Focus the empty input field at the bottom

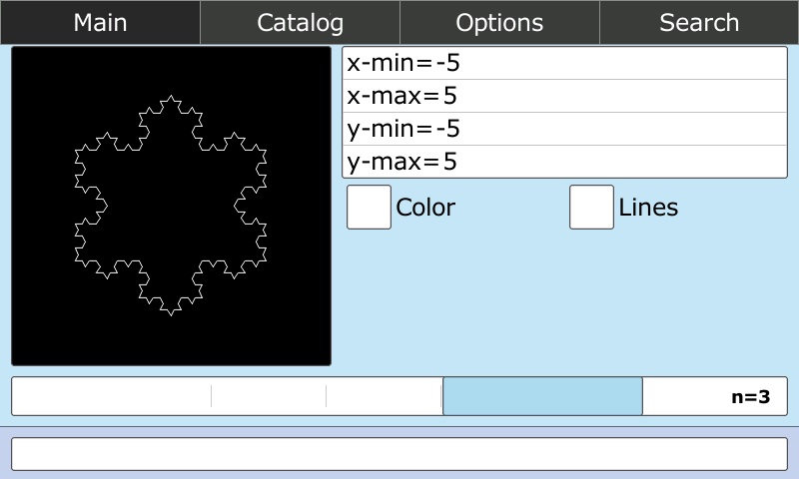pyautogui.click(x=399, y=453)
